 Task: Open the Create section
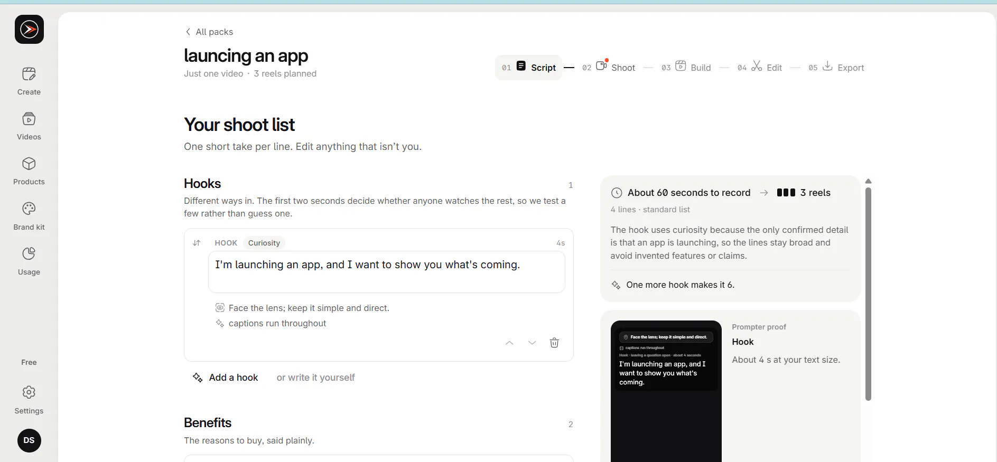(x=29, y=81)
